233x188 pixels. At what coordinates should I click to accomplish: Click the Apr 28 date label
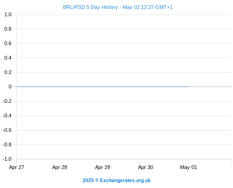(60, 167)
